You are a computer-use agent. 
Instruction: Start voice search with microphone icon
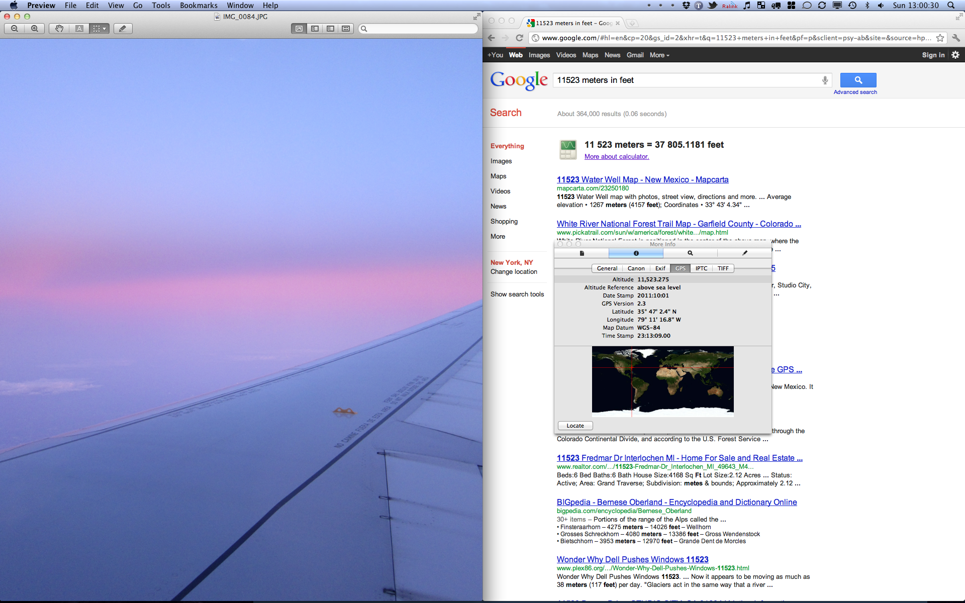pos(825,80)
